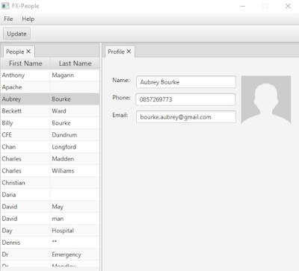Select the Chan row
Screen dimensions: 299x271
coord(50,147)
